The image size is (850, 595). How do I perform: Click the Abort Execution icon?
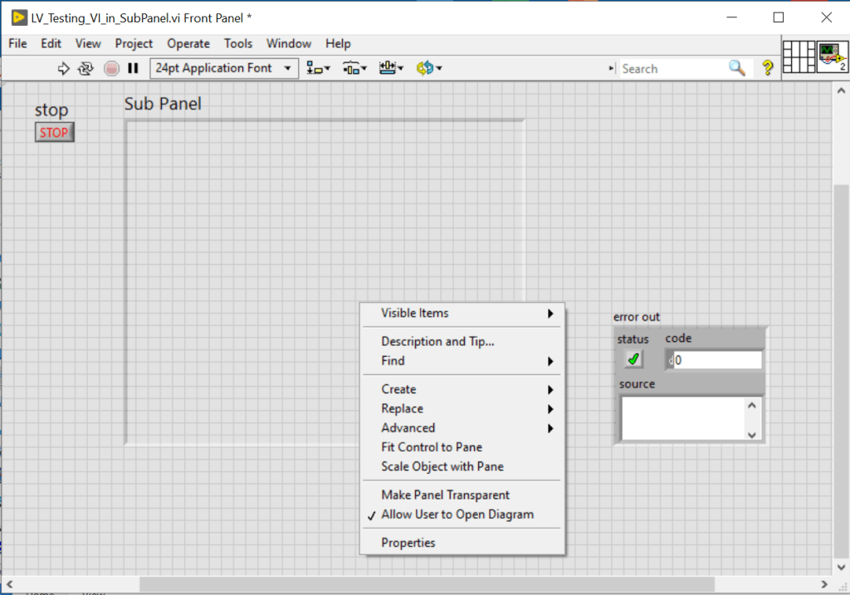point(111,69)
